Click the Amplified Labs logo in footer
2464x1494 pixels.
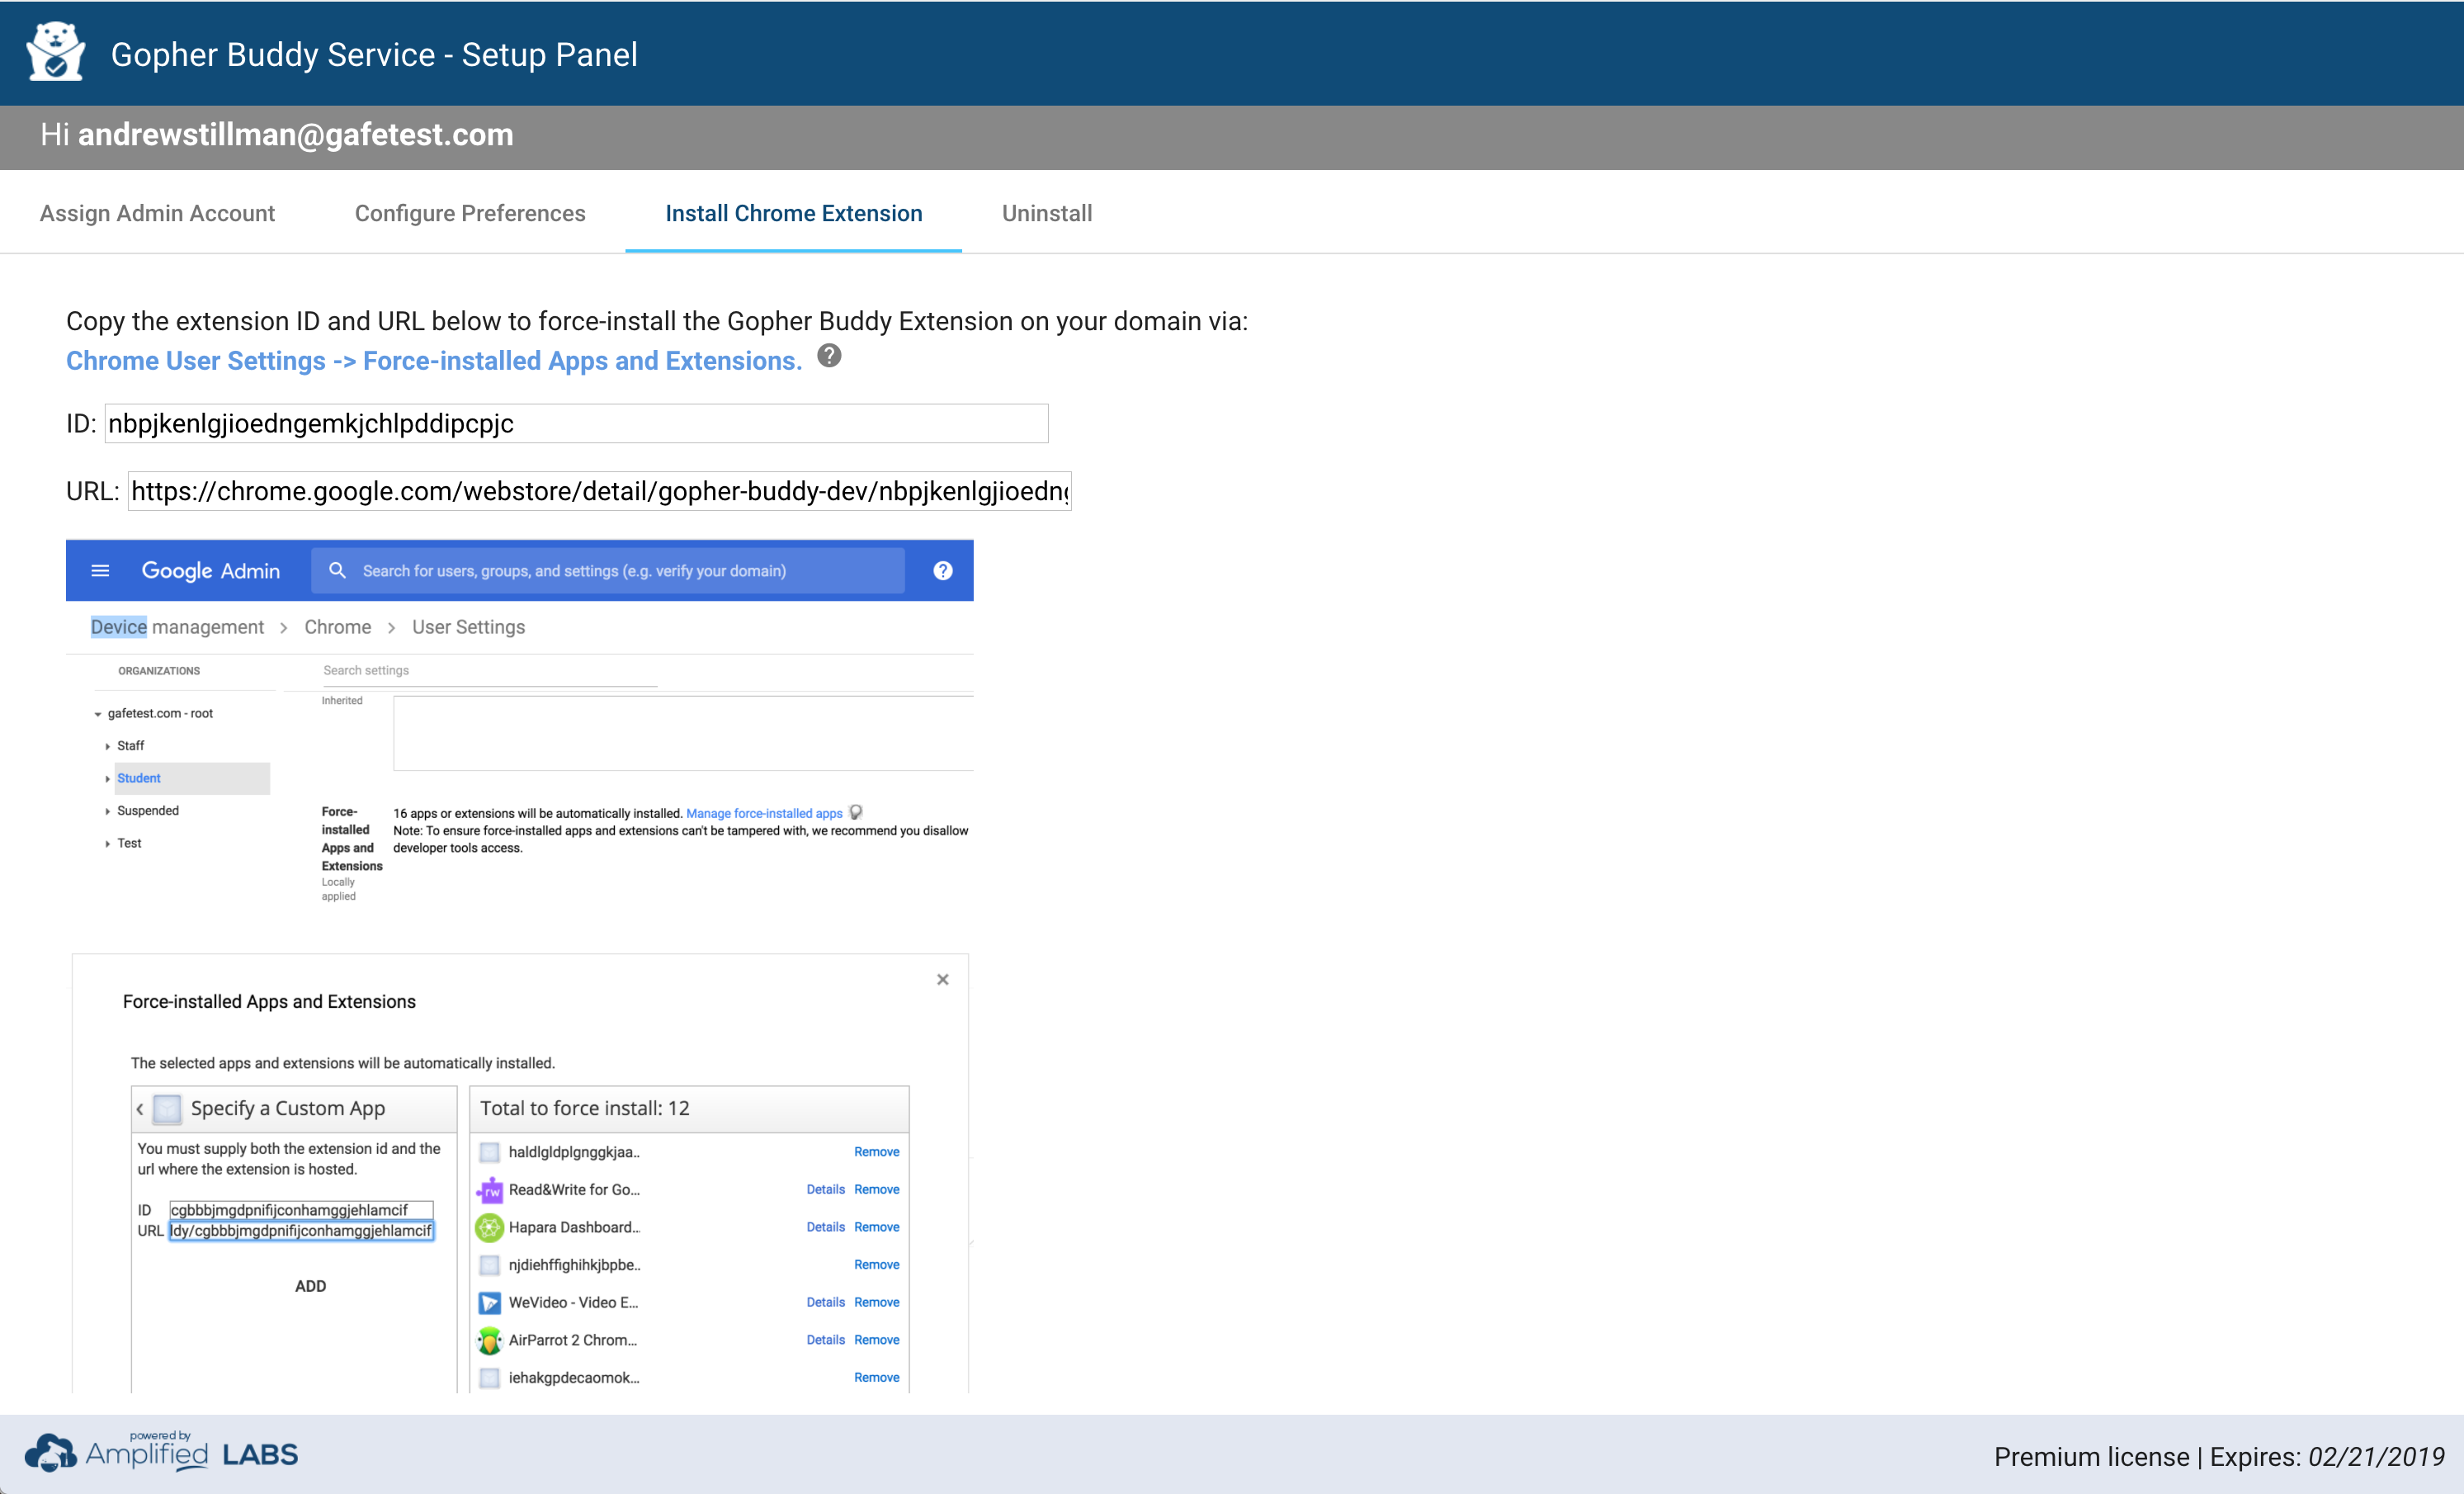(x=162, y=1453)
